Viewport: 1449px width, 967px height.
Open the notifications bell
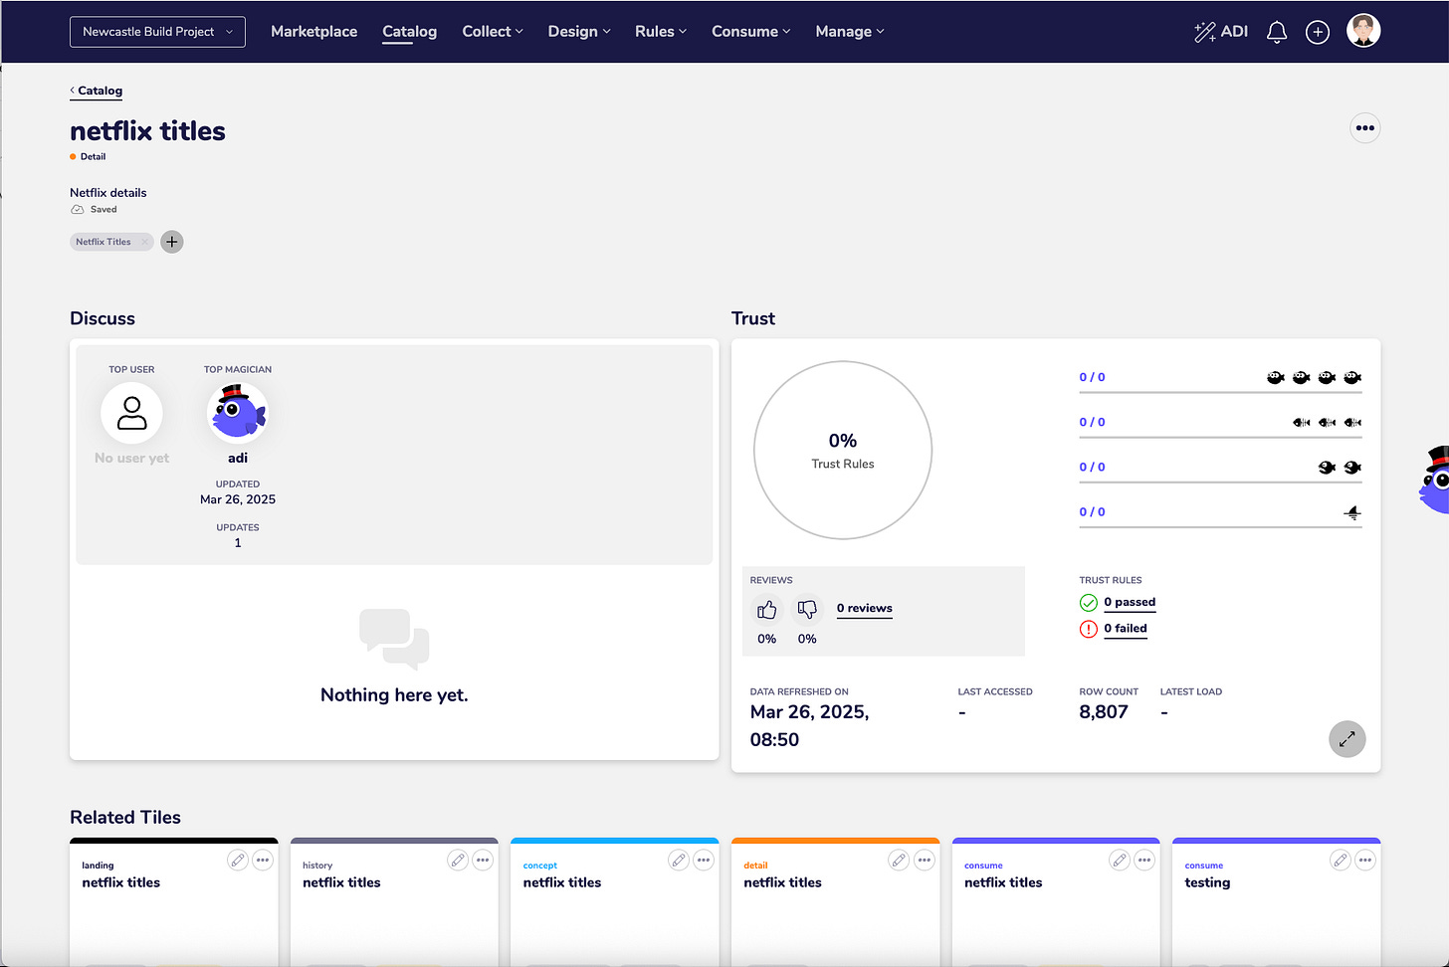tap(1277, 32)
